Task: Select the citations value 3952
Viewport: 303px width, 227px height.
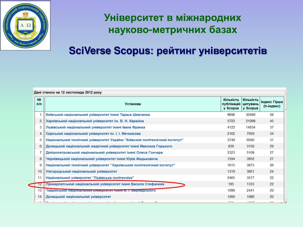Action: pos(250,159)
